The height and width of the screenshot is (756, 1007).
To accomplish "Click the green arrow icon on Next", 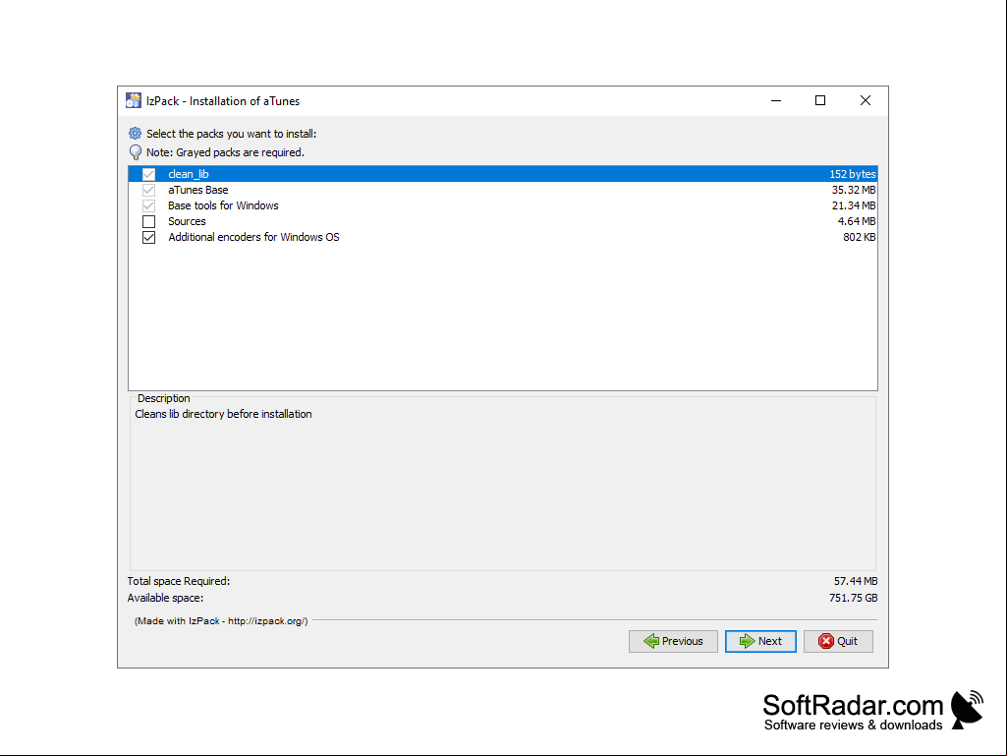I will click(x=747, y=641).
